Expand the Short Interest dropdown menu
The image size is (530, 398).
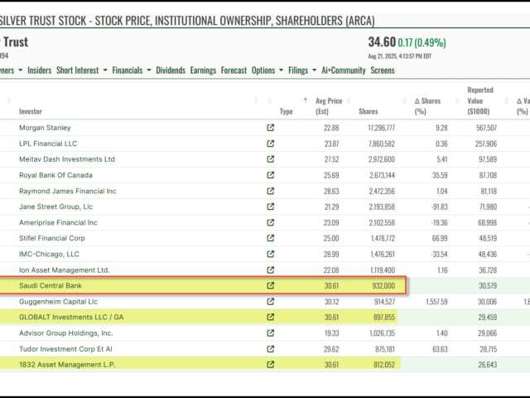(x=82, y=70)
